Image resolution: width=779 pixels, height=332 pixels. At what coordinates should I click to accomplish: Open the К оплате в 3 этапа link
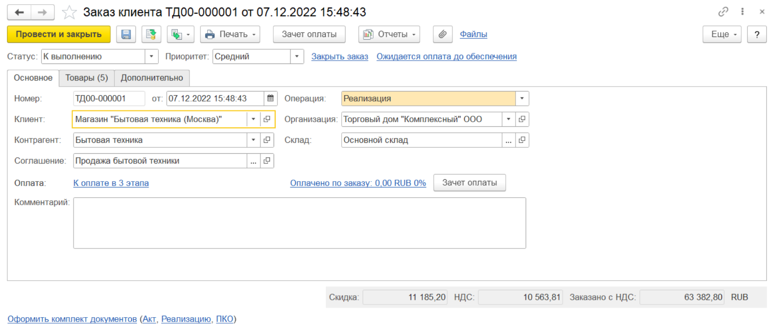point(111,183)
